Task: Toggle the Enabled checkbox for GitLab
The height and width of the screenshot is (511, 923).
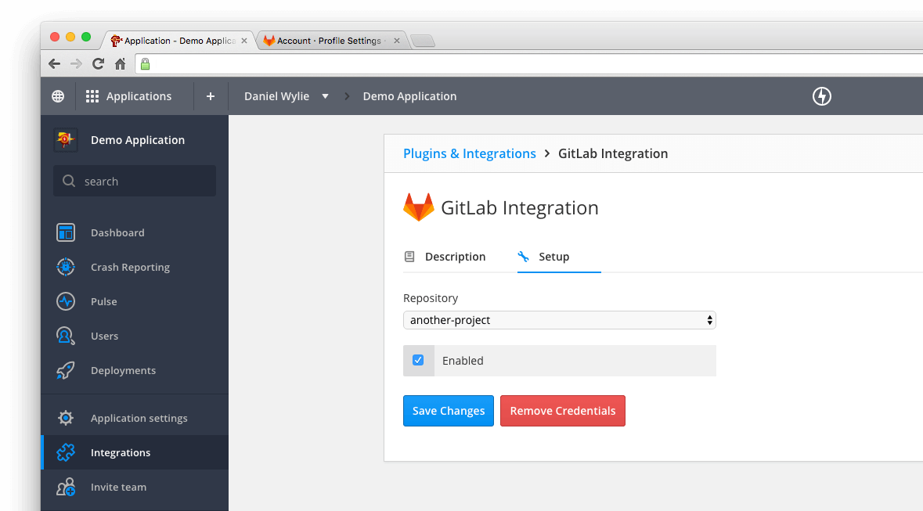Action: tap(418, 360)
